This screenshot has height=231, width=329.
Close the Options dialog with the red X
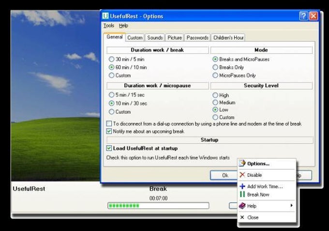[314, 16]
